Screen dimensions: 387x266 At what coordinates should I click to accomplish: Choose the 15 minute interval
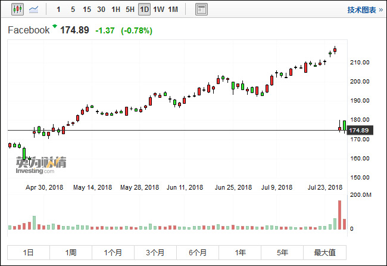tap(87, 10)
